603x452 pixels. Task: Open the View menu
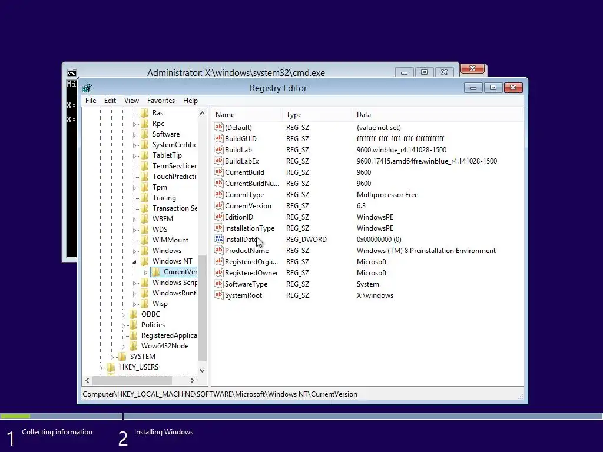pyautogui.click(x=131, y=101)
